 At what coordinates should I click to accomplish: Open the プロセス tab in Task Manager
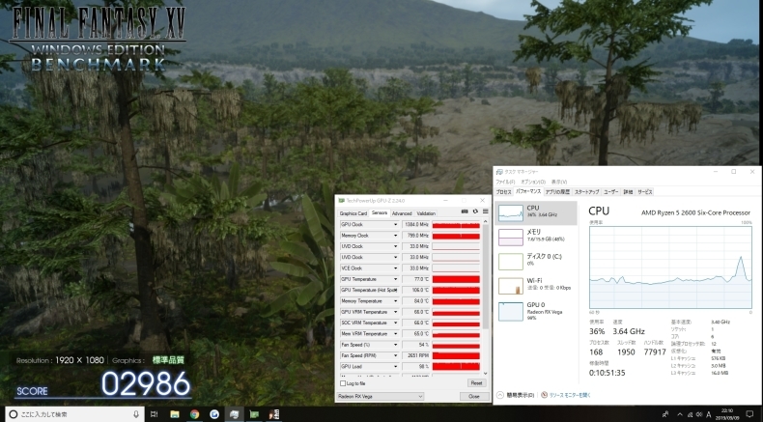click(503, 192)
